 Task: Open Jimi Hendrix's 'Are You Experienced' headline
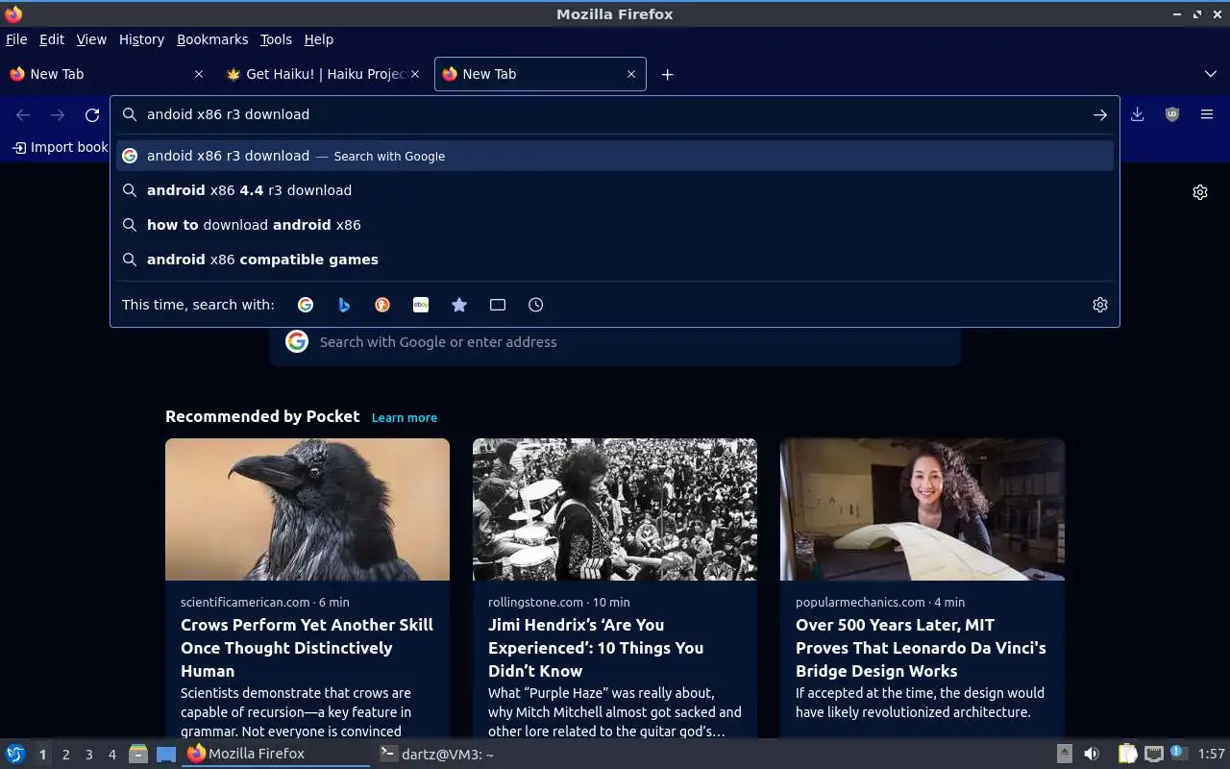pos(596,648)
